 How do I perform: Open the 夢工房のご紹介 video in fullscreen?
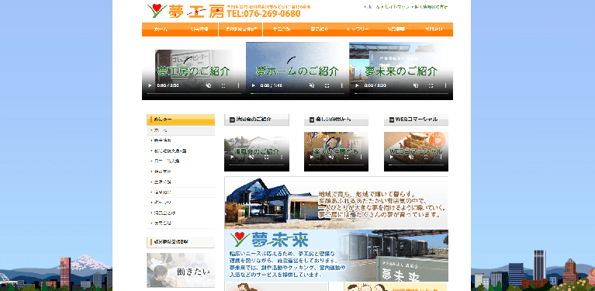tap(223, 85)
